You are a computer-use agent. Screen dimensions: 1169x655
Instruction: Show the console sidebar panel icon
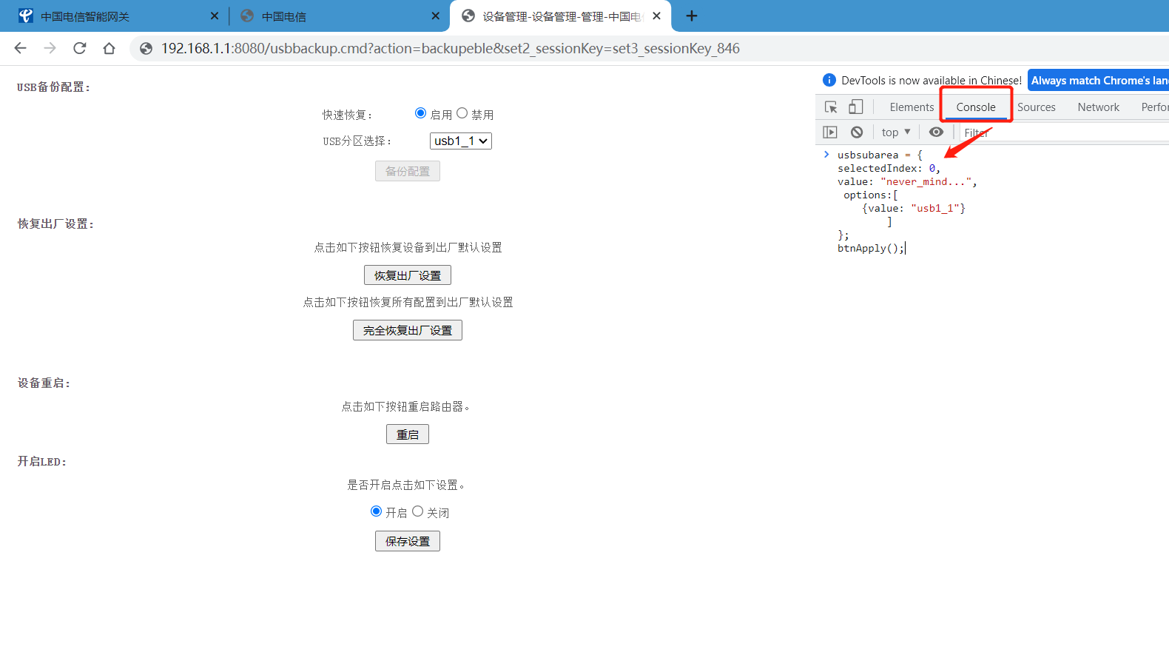[x=830, y=132]
